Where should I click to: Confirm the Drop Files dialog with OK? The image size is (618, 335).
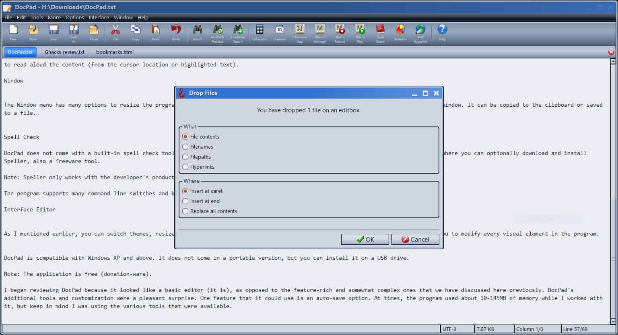(365, 239)
